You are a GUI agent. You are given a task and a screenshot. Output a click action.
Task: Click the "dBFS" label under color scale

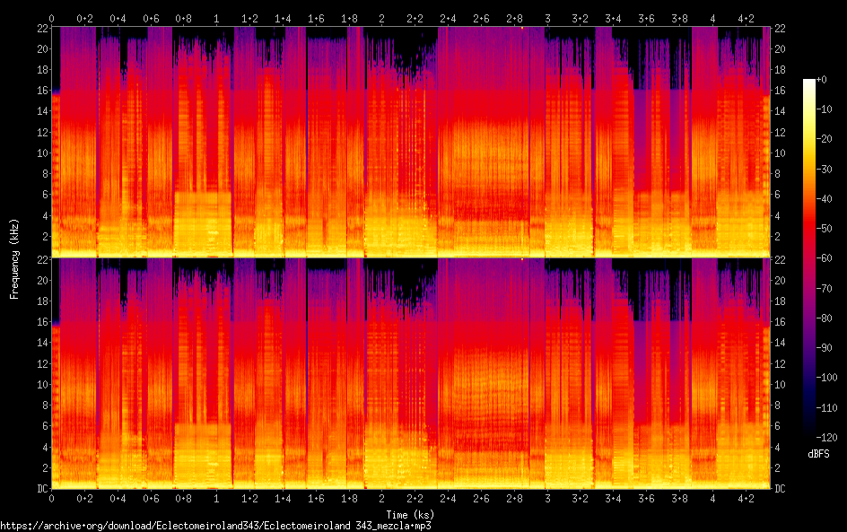[x=818, y=454]
